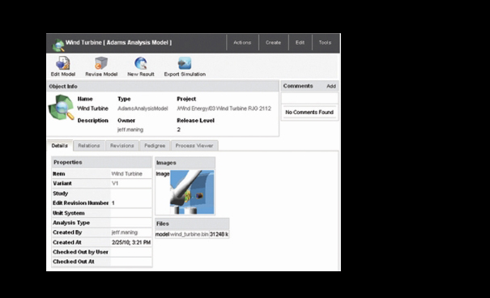Screen dimensions: 490x298
Task: Switch to the Revisions tab
Action: coord(121,146)
